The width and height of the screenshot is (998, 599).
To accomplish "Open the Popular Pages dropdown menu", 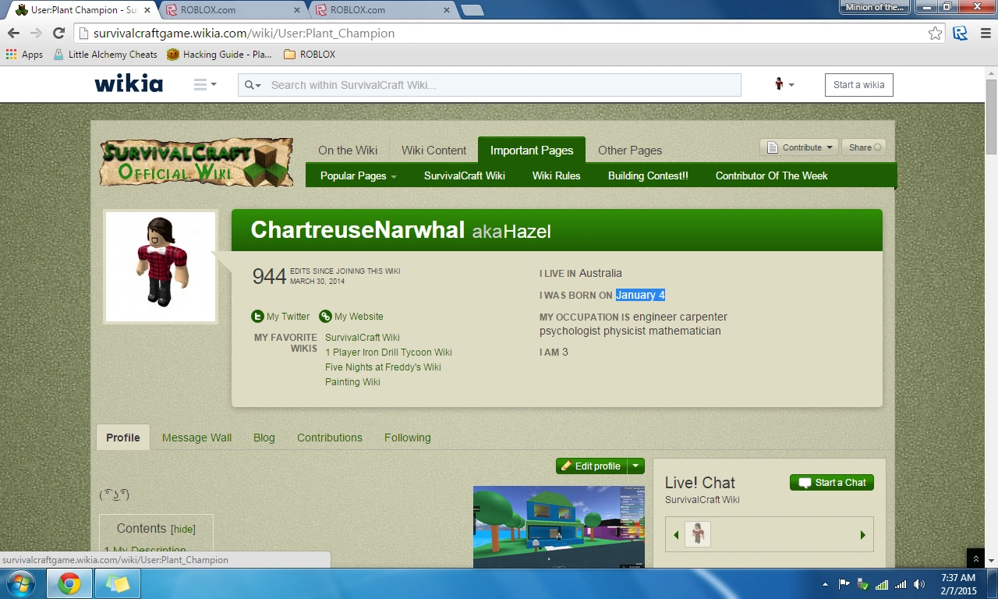I will point(358,176).
